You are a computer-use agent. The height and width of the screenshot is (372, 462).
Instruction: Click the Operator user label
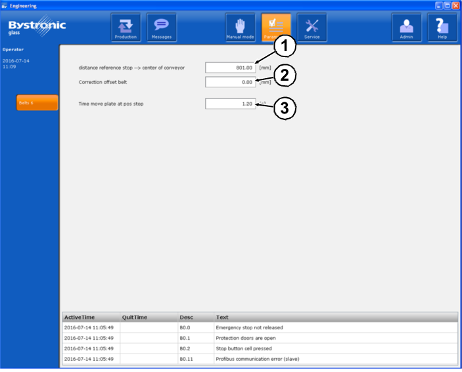(13, 50)
